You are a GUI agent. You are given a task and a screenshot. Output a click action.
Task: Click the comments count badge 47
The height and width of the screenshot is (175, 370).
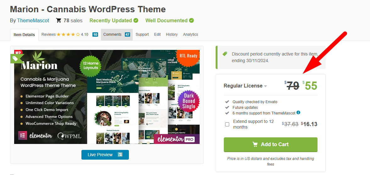click(127, 34)
